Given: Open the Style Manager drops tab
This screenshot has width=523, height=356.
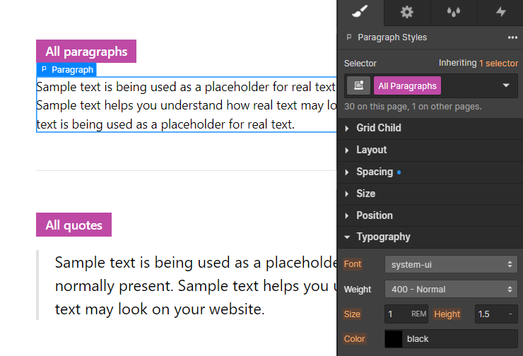Looking at the screenshot, I should 454,12.
